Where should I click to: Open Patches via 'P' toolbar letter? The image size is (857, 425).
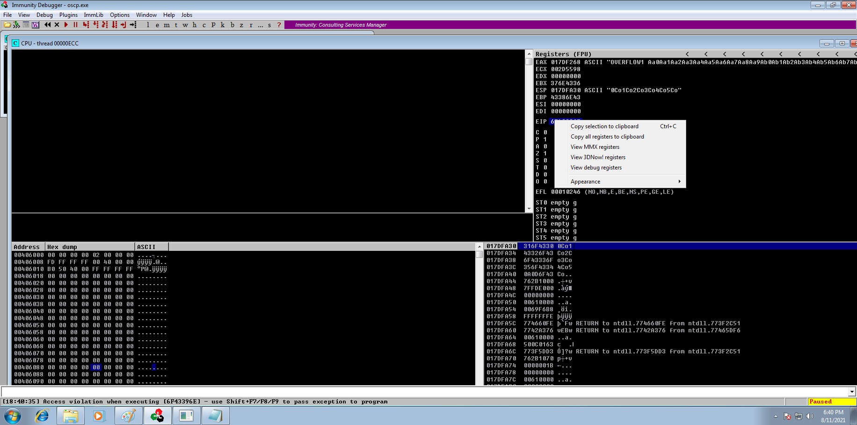213,25
